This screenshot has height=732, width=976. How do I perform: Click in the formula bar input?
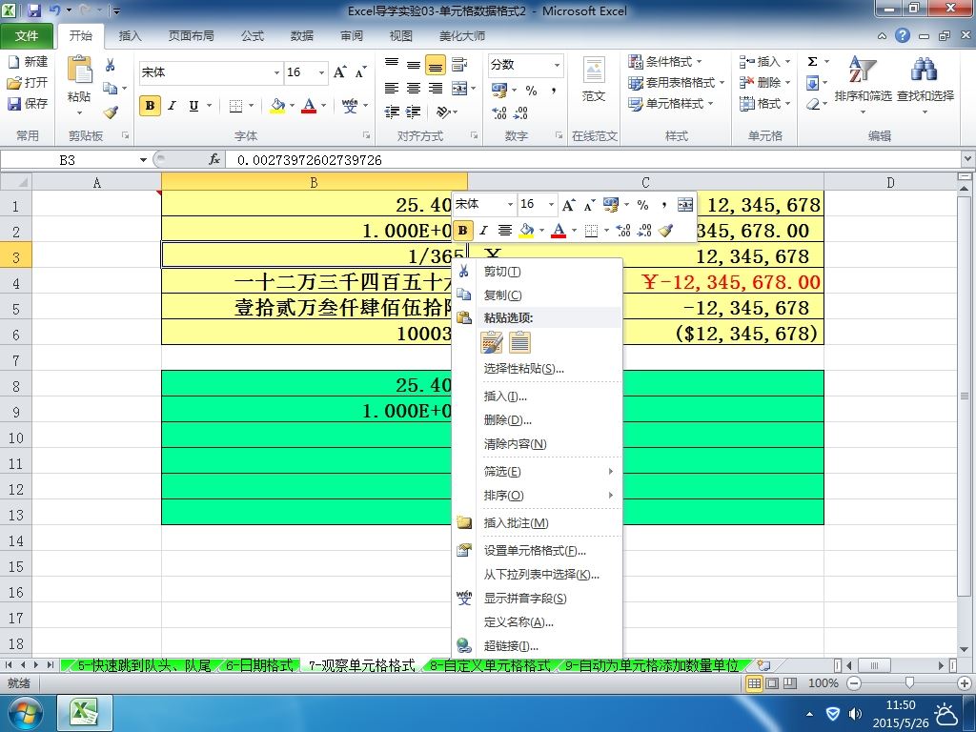click(591, 160)
